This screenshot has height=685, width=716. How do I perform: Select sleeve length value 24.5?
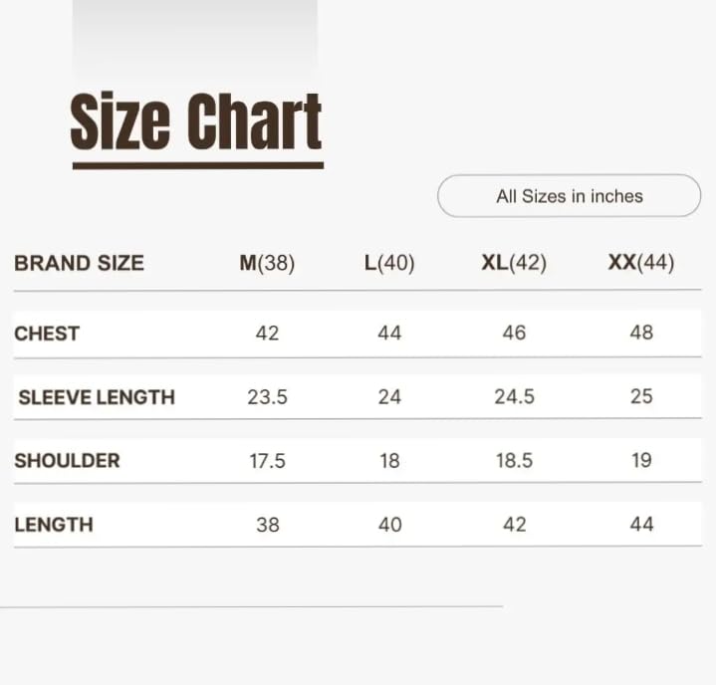click(514, 396)
